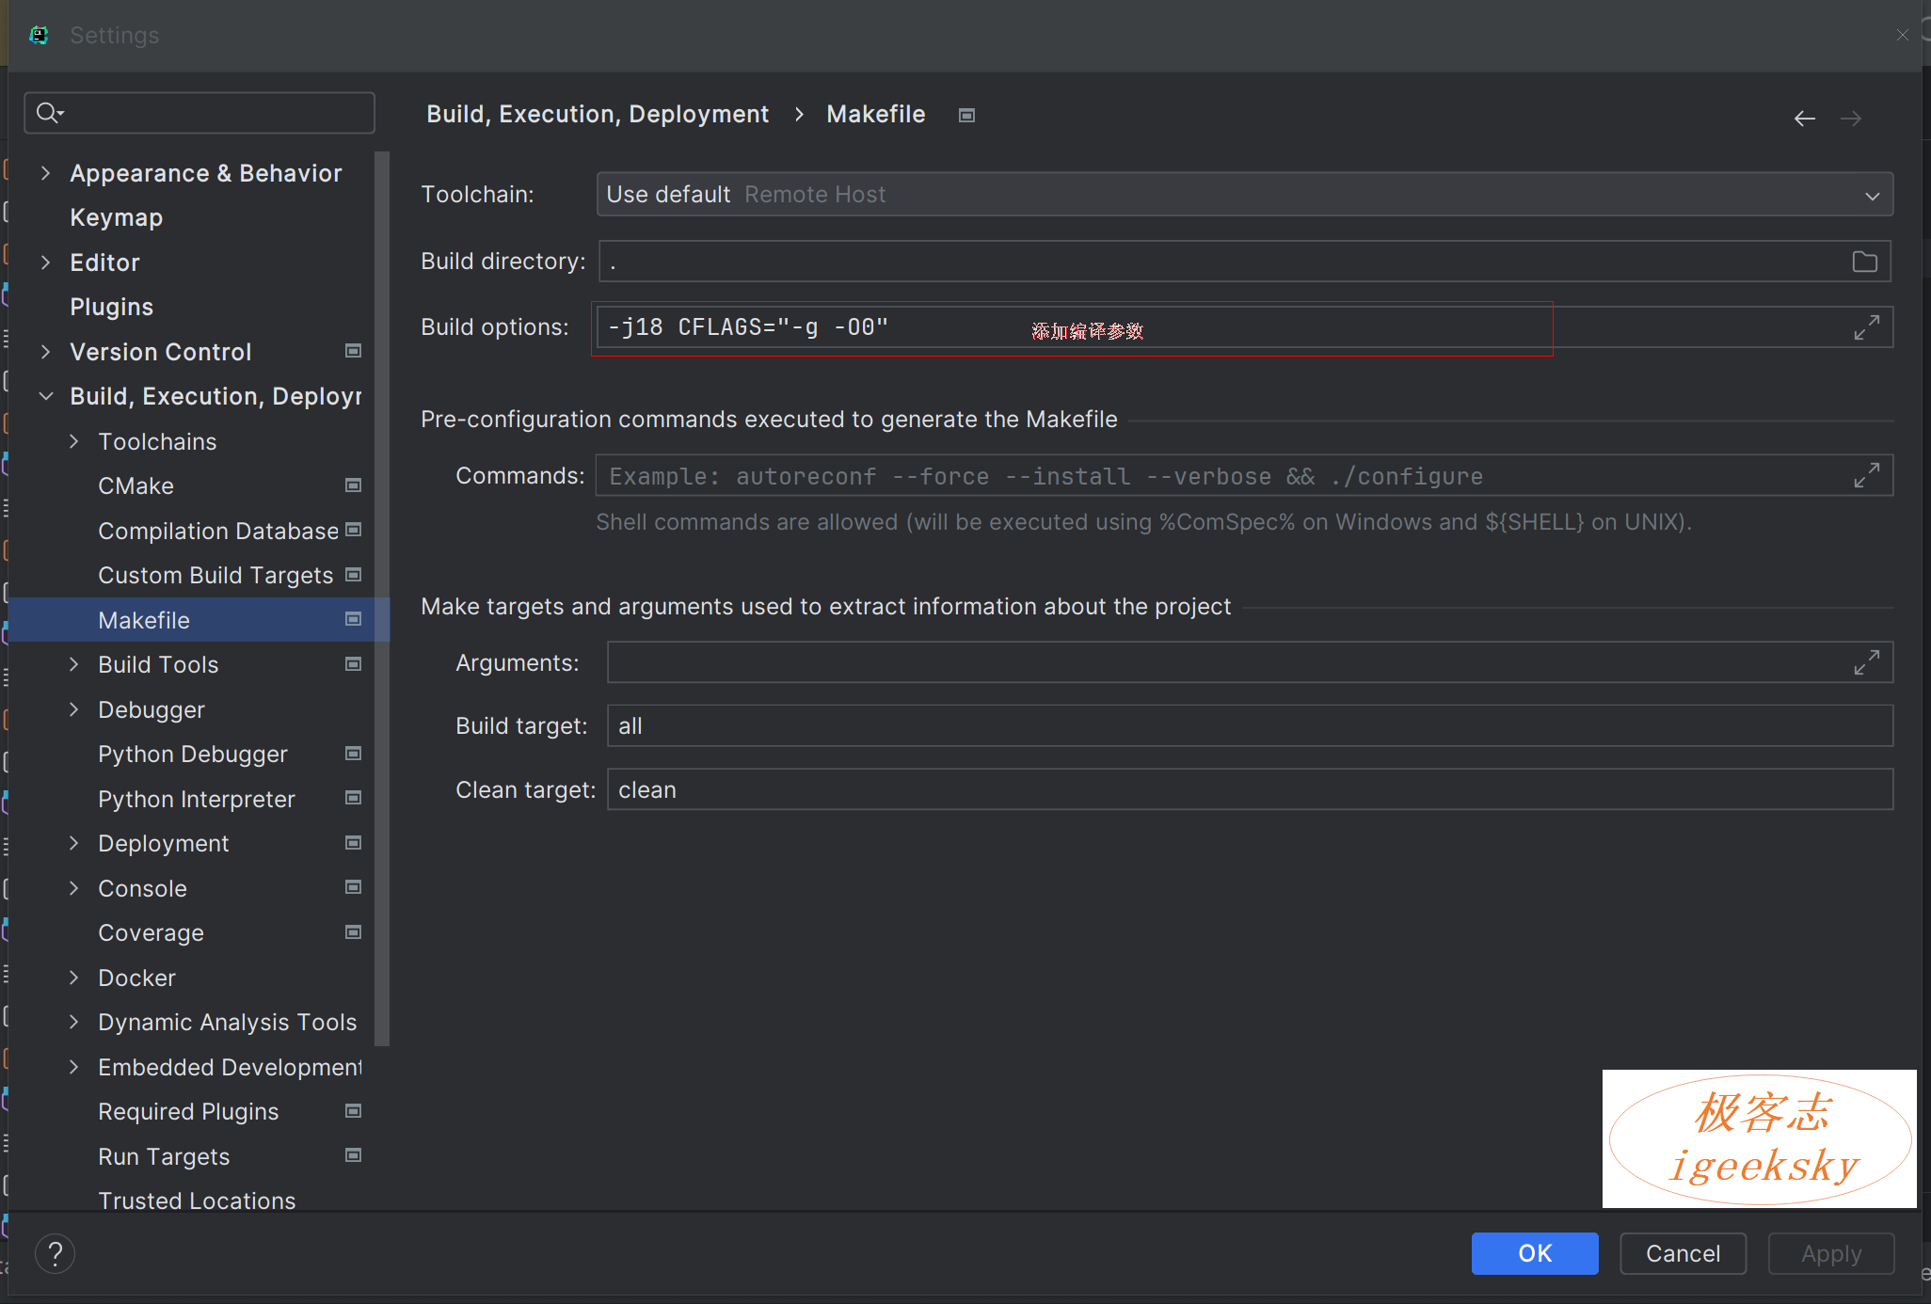Click the settings tree vertical scrollbar
This screenshot has height=1304, width=1931.
[x=381, y=598]
